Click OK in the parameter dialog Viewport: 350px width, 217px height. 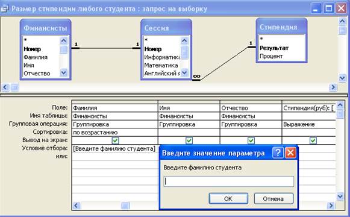(228, 199)
